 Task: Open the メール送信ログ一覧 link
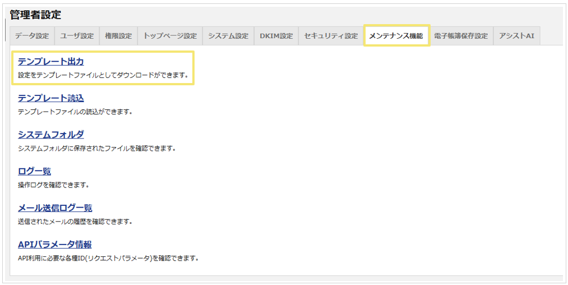tap(55, 208)
